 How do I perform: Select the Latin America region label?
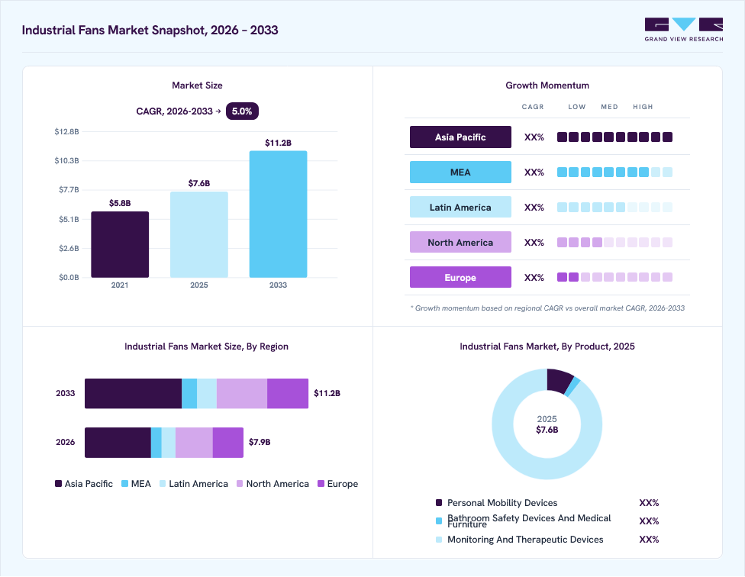tap(460, 208)
